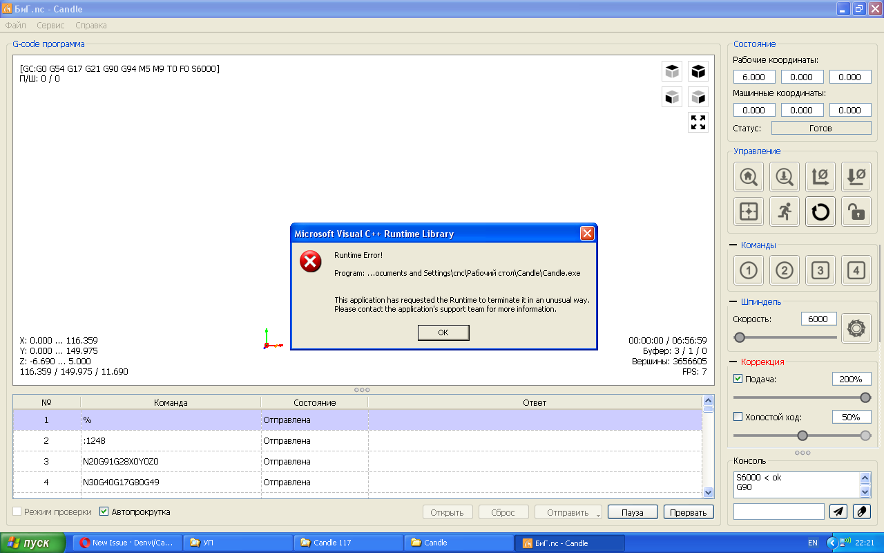Send the console command with arrow icon
884x553 pixels.
(x=838, y=512)
